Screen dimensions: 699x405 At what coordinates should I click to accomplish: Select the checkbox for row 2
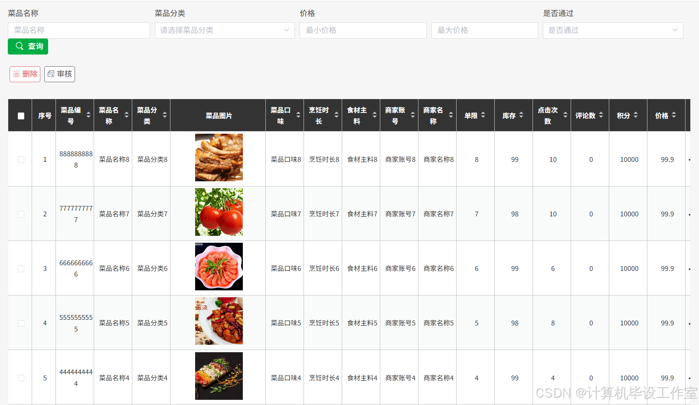click(21, 214)
